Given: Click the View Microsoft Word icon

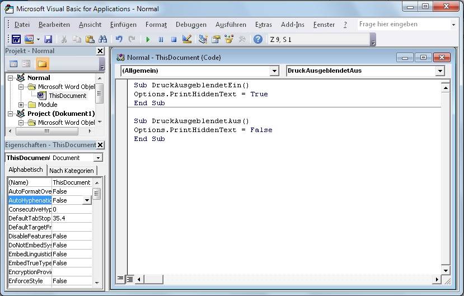Looking at the screenshot, I should (16, 39).
